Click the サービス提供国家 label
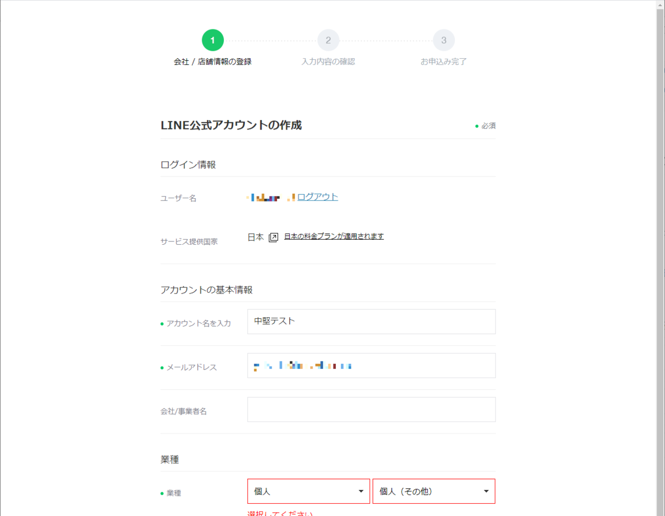665x516 pixels. [x=189, y=241]
